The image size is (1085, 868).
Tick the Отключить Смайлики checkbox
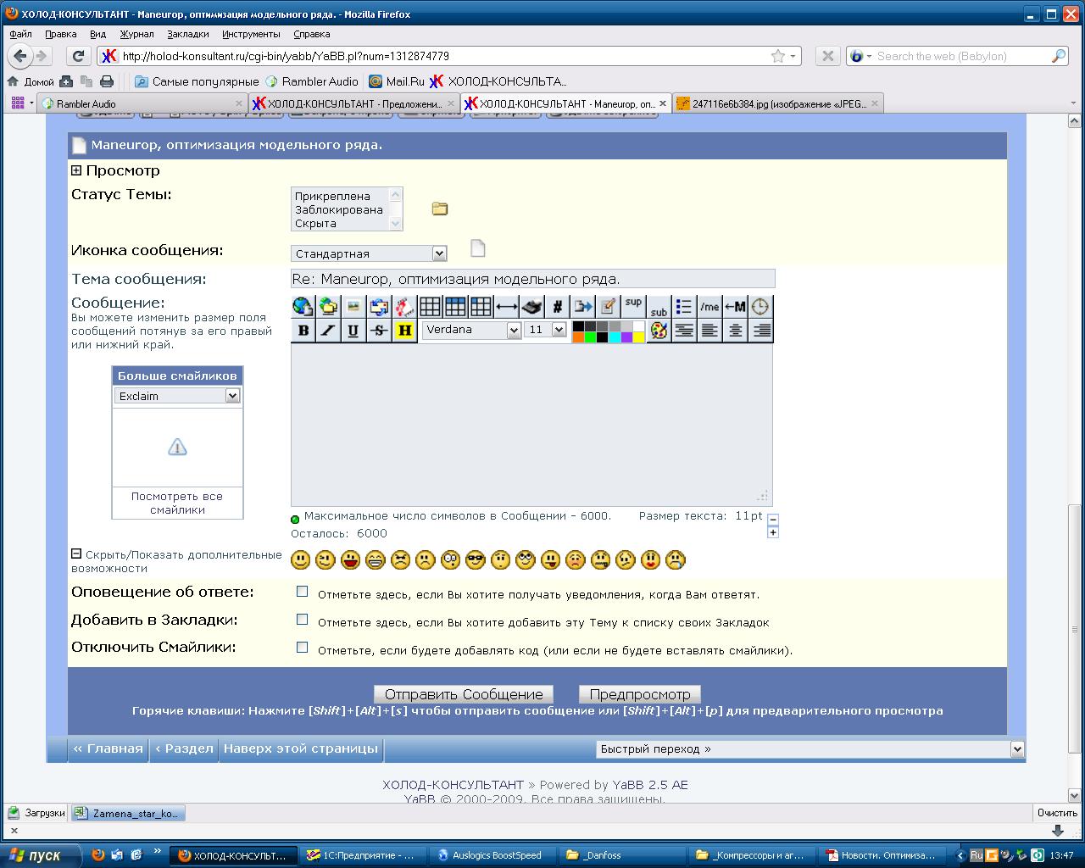[302, 648]
